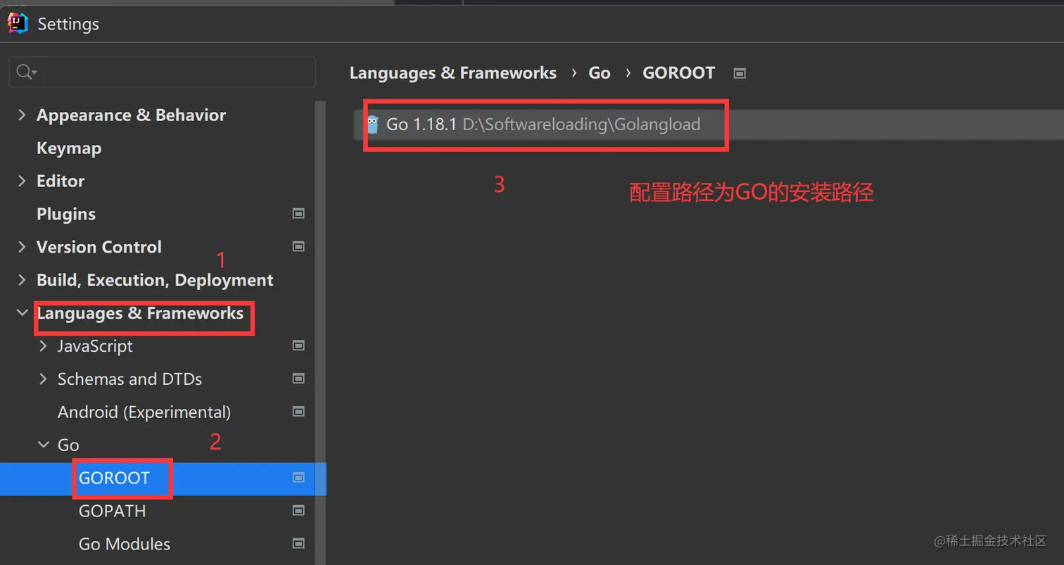Screen dimensions: 1064x565
Task: Open Appearance & Behavior settings
Action: click(x=131, y=115)
